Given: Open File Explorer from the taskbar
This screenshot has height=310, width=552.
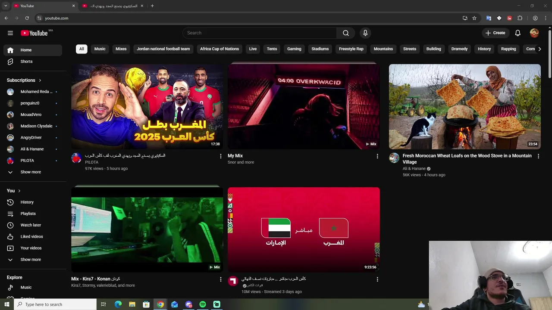Looking at the screenshot, I should coord(132,304).
